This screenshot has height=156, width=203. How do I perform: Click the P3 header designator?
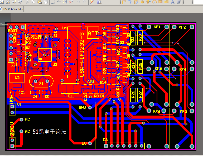point(105,140)
